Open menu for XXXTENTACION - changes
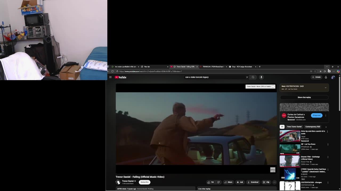 328,183
